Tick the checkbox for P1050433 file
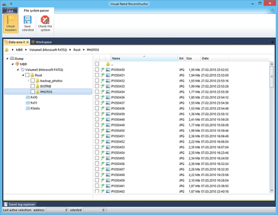 click(x=97, y=86)
